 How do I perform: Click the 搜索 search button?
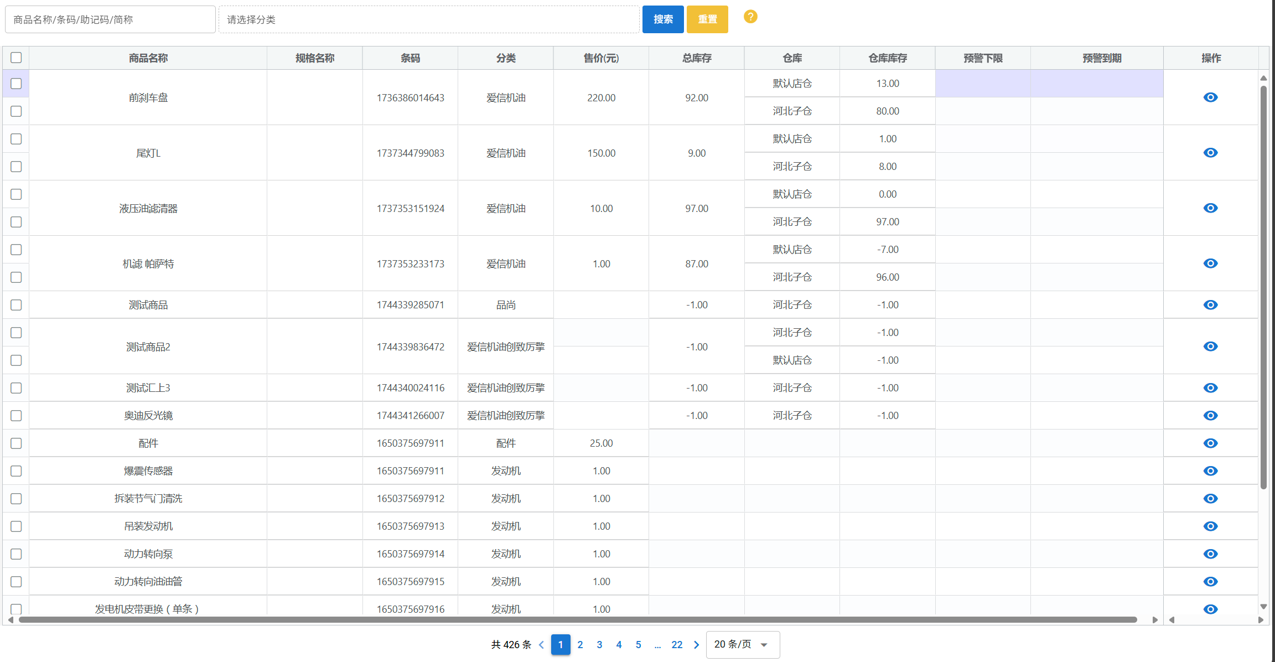pos(663,19)
